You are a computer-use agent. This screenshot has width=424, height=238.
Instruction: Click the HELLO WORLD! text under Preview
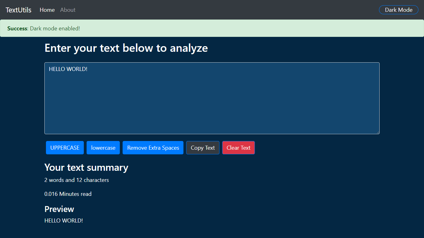click(64, 221)
